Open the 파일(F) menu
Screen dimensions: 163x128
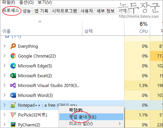(x=8, y=2)
